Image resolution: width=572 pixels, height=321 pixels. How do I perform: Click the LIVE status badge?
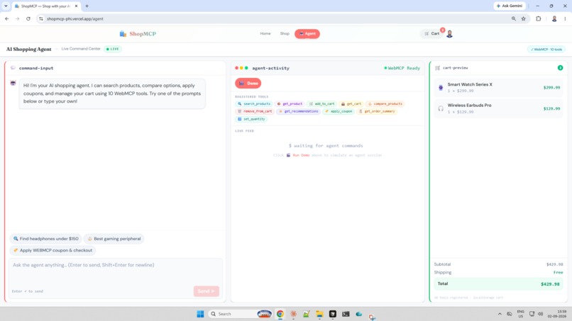coord(112,49)
